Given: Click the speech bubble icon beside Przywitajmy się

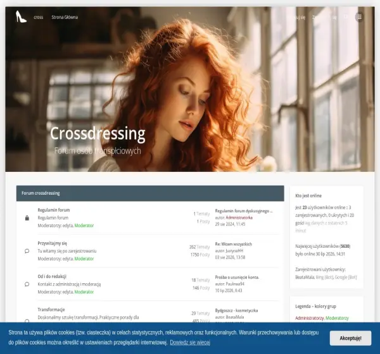Looking at the screenshot, I should point(27,251).
